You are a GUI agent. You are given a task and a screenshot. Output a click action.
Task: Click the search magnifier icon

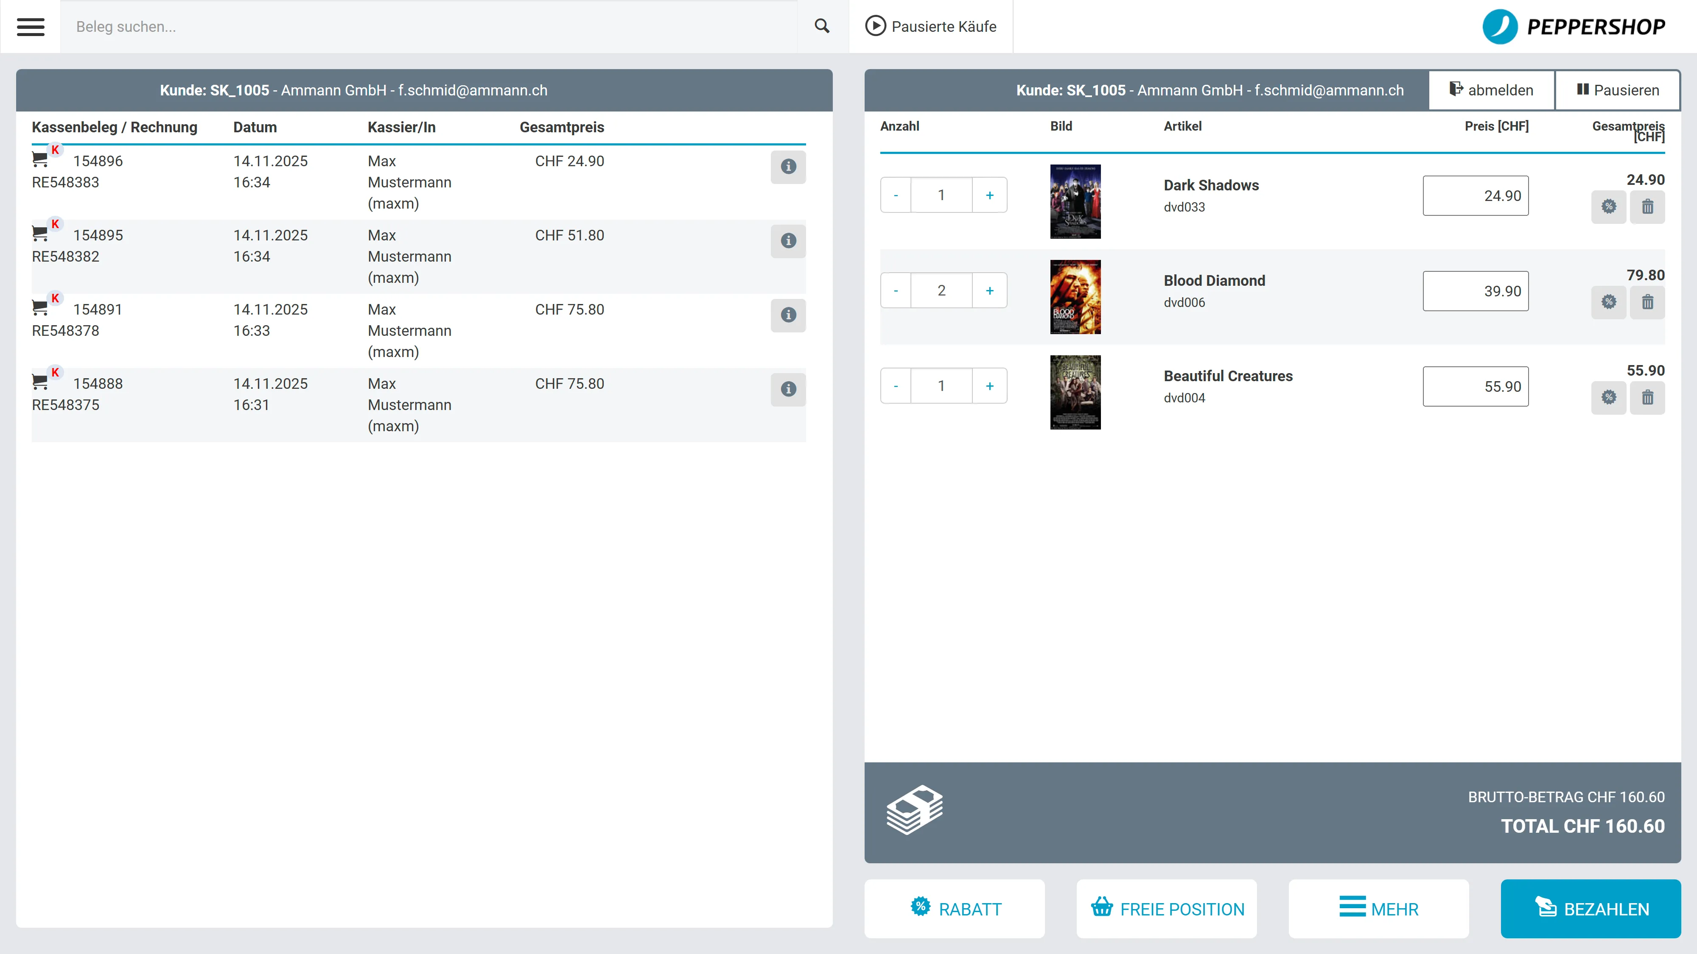[821, 26]
